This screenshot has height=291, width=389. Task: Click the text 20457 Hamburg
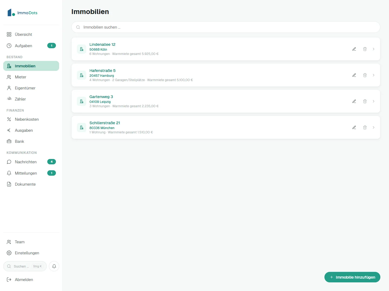(102, 76)
